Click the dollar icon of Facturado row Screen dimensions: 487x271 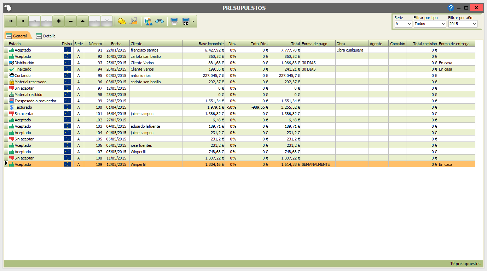pyautogui.click(x=11, y=107)
